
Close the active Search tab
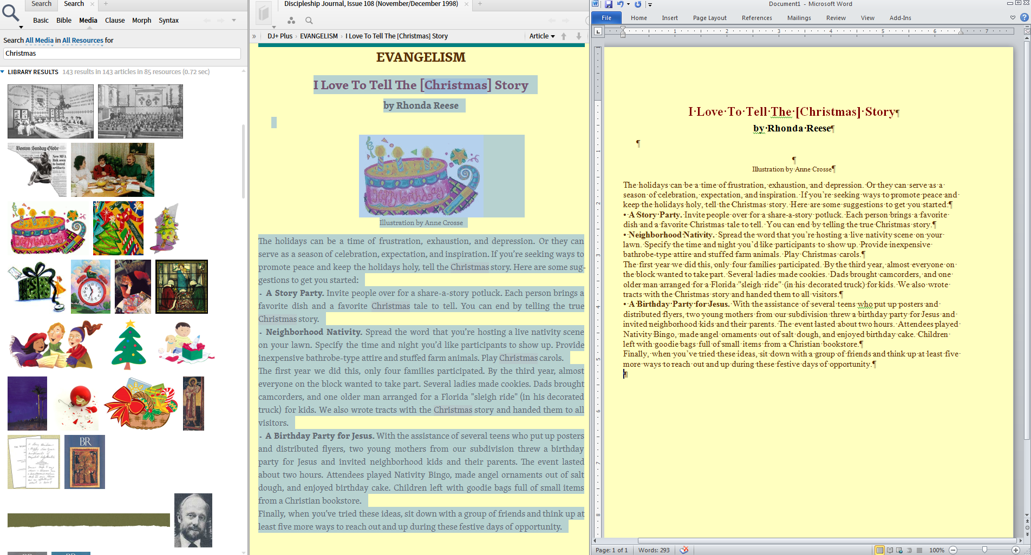(x=92, y=4)
